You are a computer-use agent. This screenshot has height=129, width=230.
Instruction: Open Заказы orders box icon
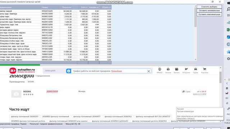(168, 70)
